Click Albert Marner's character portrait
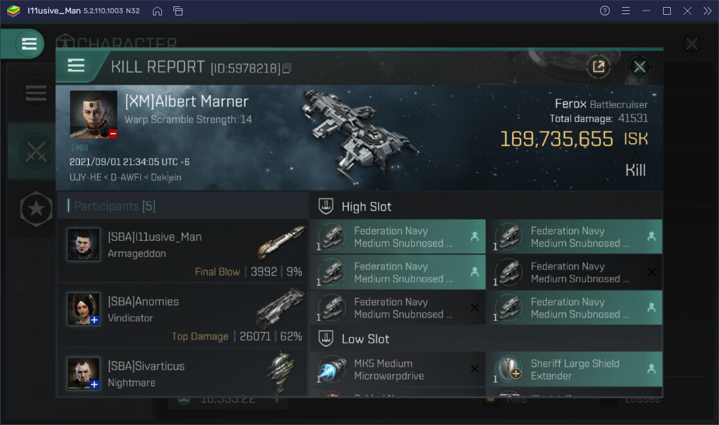 (x=94, y=114)
